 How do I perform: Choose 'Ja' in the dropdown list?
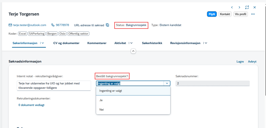[x=133, y=100]
